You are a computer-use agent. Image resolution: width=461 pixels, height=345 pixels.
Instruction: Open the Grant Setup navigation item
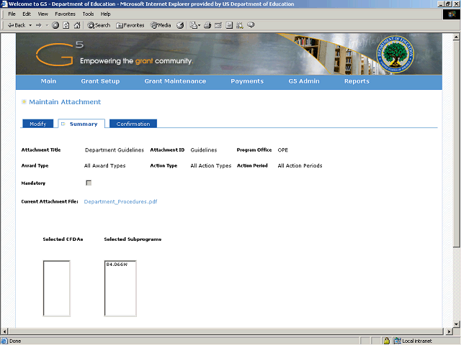(100, 81)
